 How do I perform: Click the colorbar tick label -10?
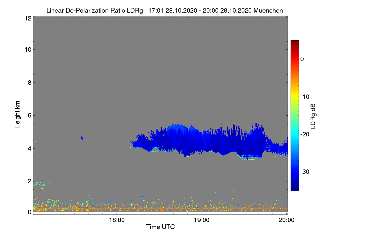click(305, 97)
